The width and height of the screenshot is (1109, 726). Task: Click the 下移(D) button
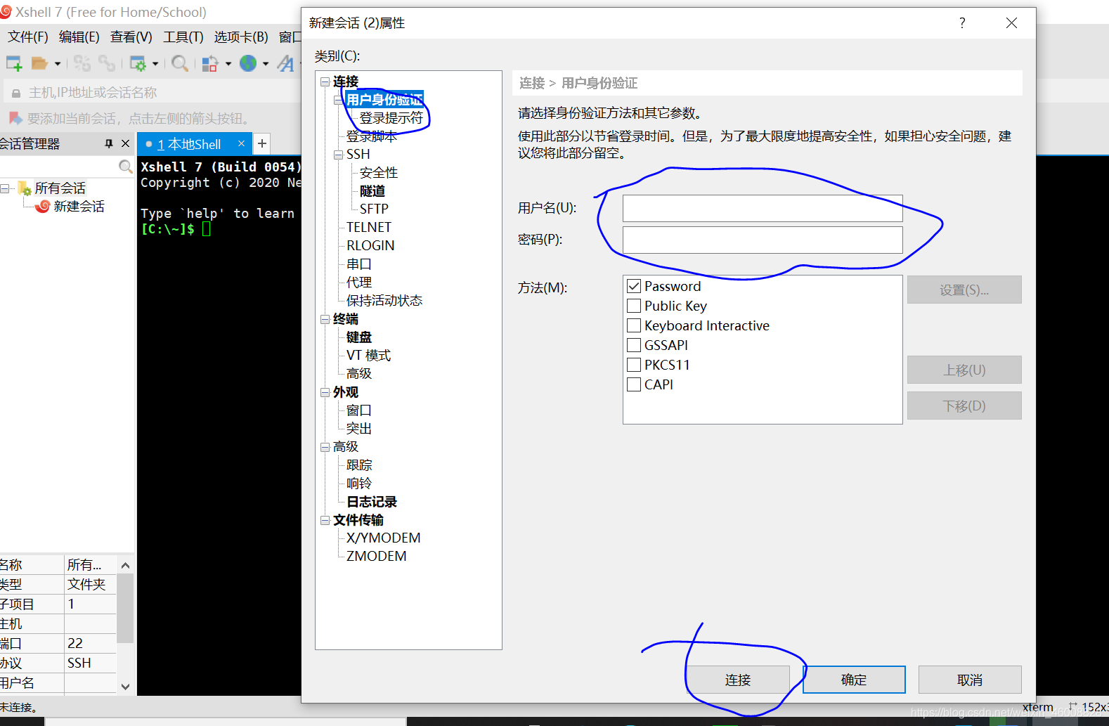(x=964, y=406)
